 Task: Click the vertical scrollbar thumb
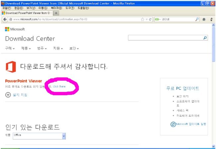[214, 44]
